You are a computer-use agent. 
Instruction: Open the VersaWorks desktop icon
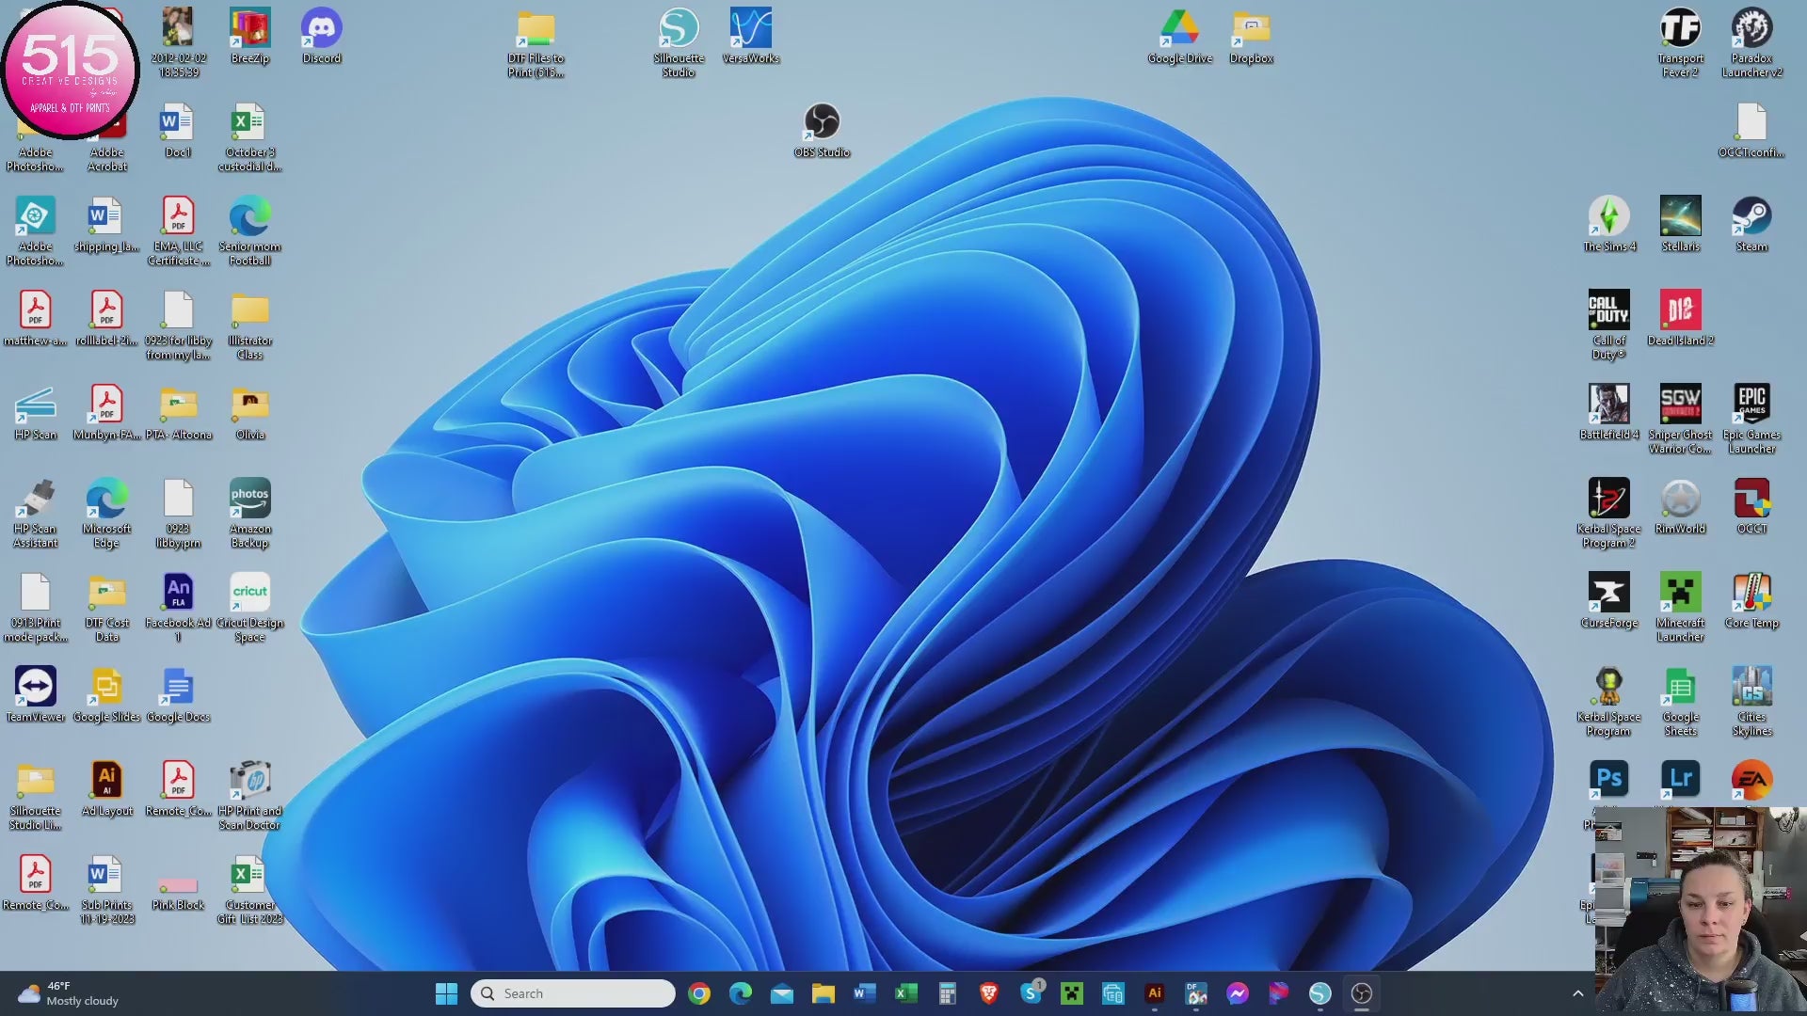click(x=750, y=29)
